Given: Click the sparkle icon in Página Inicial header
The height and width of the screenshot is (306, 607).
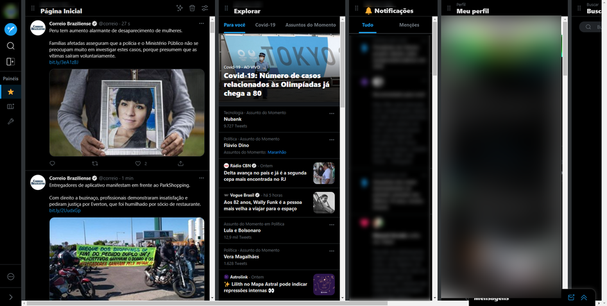Looking at the screenshot, I should tap(179, 8).
